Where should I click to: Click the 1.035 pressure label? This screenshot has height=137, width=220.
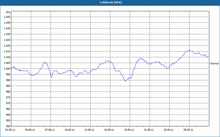(7, 28)
